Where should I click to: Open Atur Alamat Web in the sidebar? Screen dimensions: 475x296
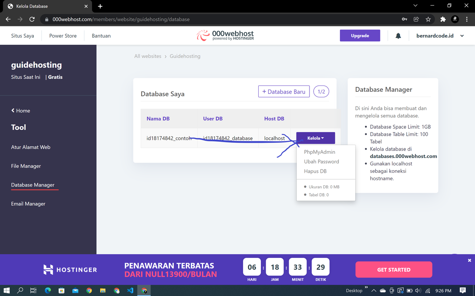[31, 147]
